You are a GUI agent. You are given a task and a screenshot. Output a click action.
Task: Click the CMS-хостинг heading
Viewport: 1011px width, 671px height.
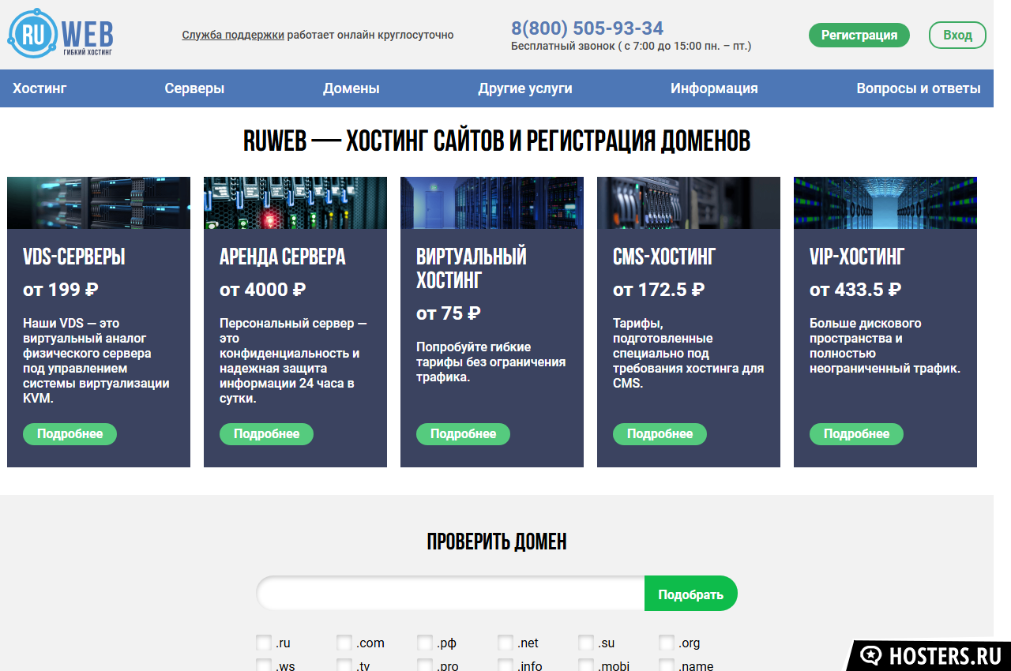(664, 257)
